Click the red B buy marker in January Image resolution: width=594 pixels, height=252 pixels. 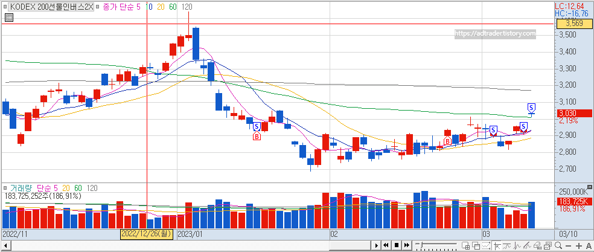point(257,135)
